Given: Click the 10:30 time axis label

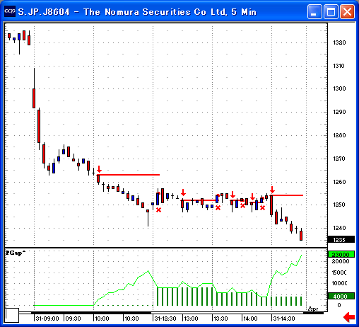Looking at the screenshot, I should point(131,319).
